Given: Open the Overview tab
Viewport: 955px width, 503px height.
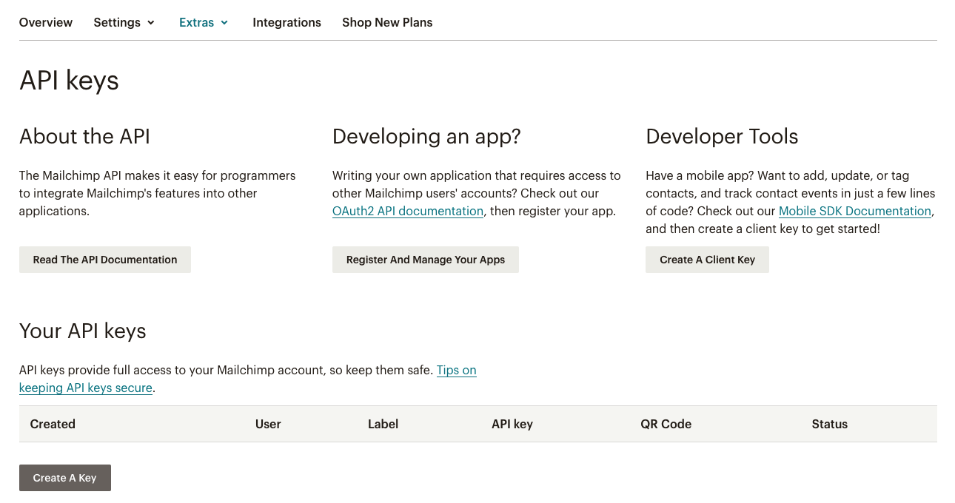Looking at the screenshot, I should tap(46, 22).
